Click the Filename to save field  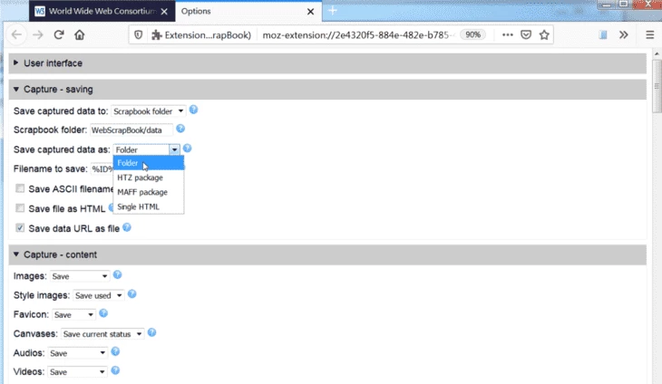pyautogui.click(x=102, y=169)
